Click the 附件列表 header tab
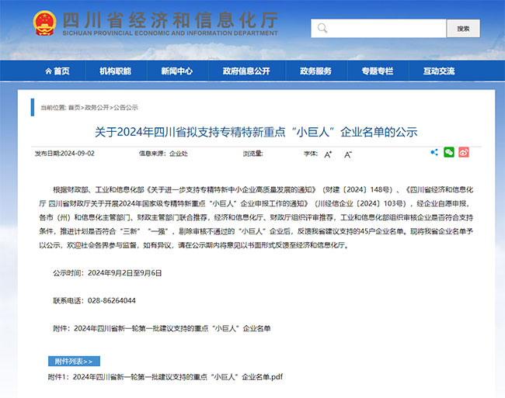Viewport: 505px width, 398px height. (x=74, y=361)
